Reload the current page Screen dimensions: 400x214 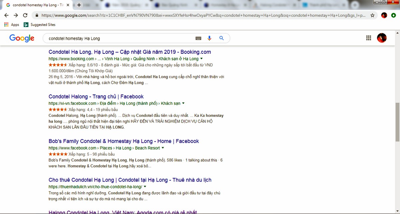pos(25,15)
